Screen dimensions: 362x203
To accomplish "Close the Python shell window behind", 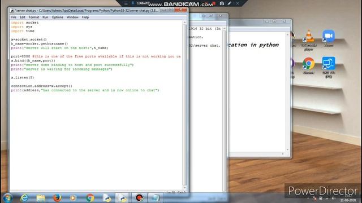I will click(221, 16).
